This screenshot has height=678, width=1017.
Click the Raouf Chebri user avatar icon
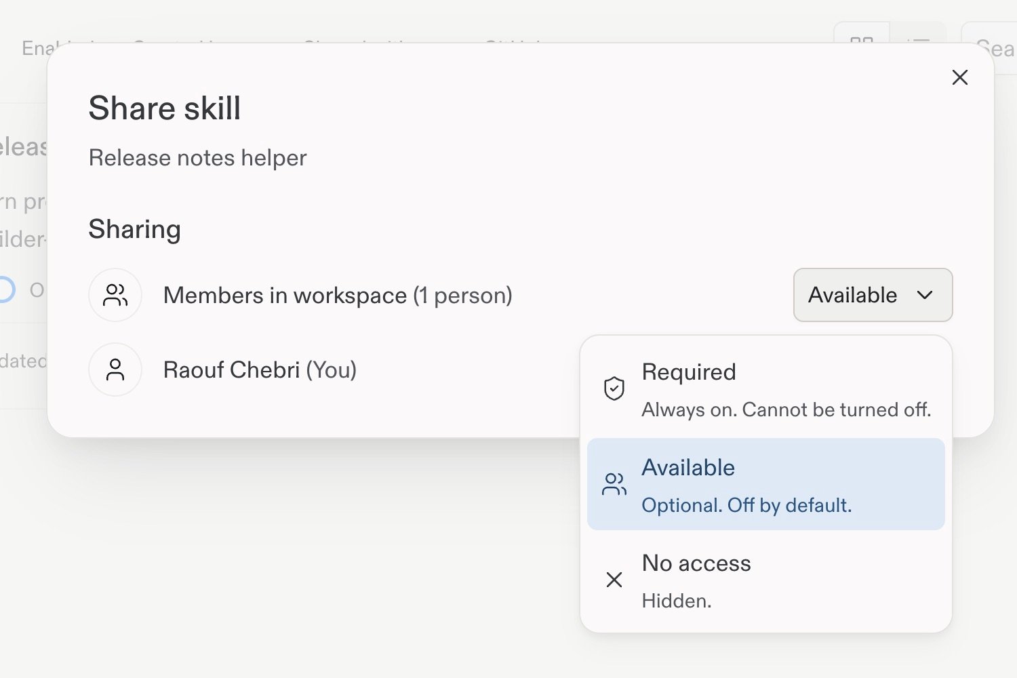(115, 370)
